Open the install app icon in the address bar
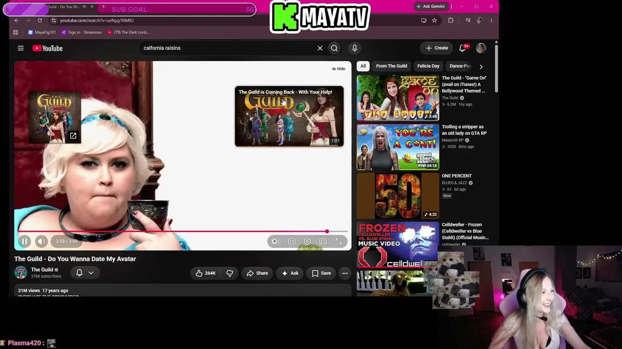Image resolution: width=622 pixels, height=349 pixels. click(424, 20)
